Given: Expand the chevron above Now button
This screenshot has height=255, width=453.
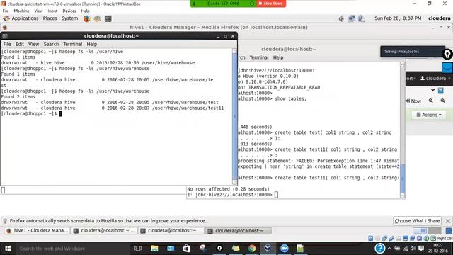Looking at the screenshot, I should (432, 90).
